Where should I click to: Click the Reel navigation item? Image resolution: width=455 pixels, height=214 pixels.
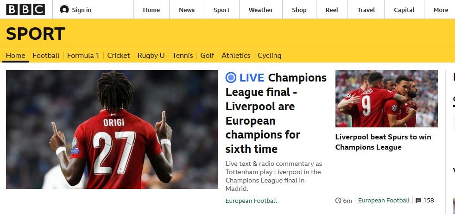tap(332, 10)
